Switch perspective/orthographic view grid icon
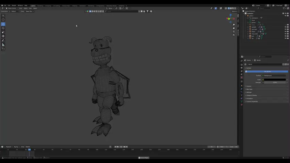The width and height of the screenshot is (290, 163). (x=234, y=35)
